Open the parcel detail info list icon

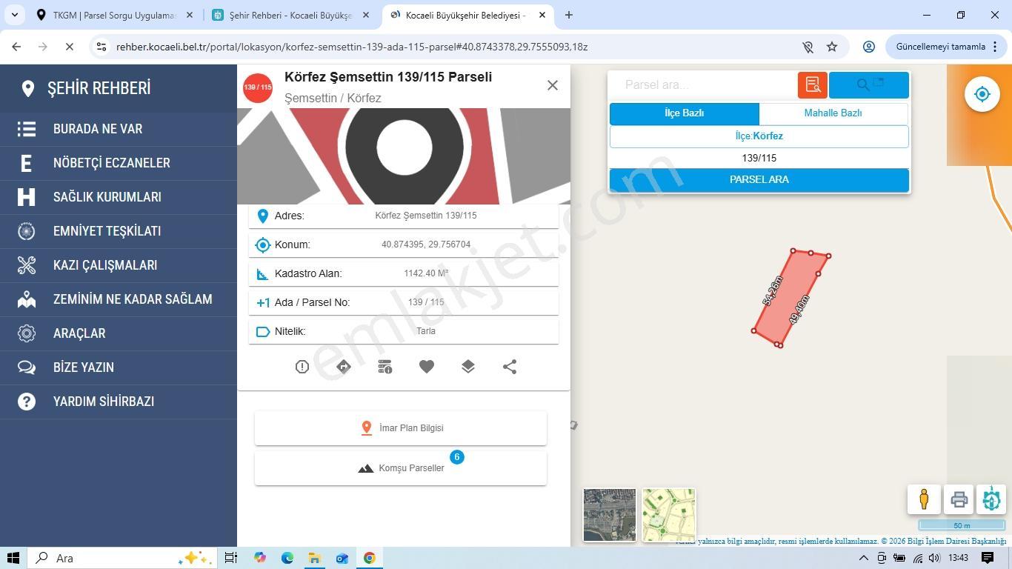click(x=385, y=367)
